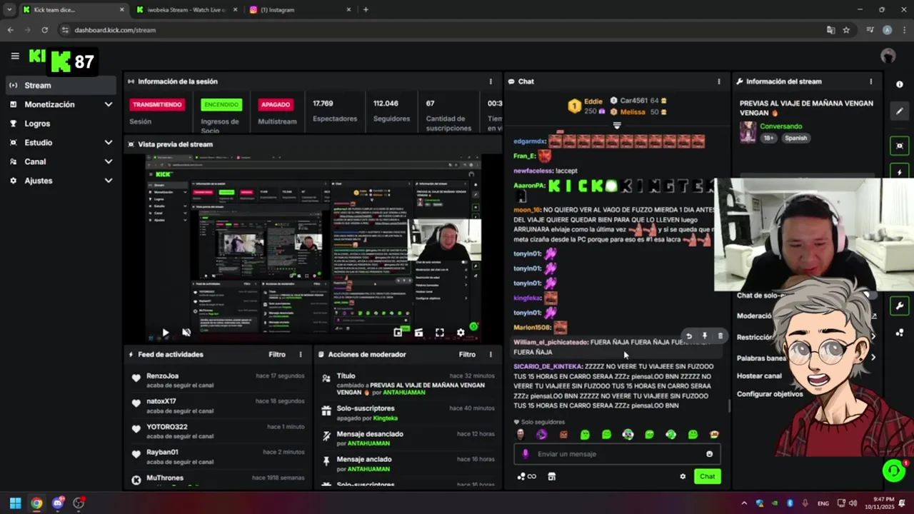Open Chrome from the taskbar
Image resolution: width=914 pixels, height=514 pixels.
(36, 503)
